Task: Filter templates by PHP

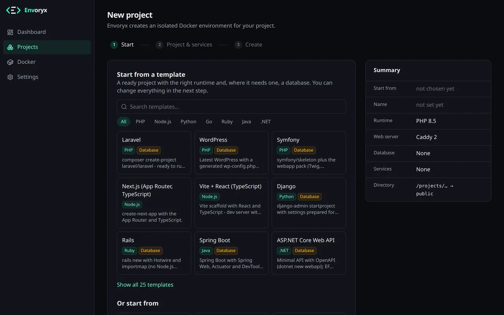Action: coord(141,122)
